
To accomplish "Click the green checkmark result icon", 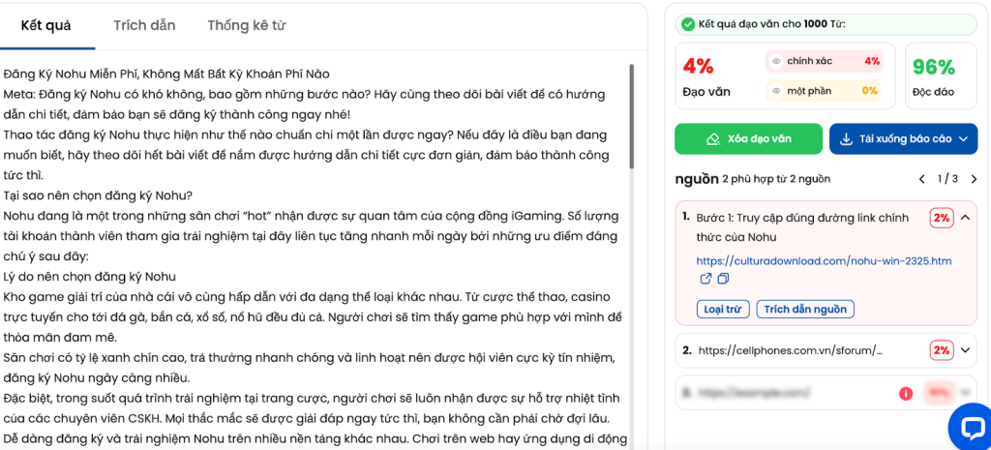I will 687,24.
